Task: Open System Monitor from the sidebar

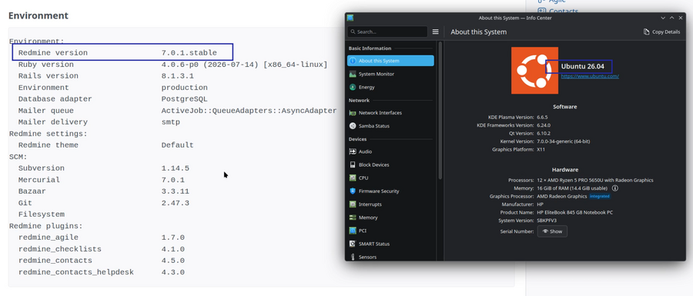Action: pyautogui.click(x=390, y=74)
